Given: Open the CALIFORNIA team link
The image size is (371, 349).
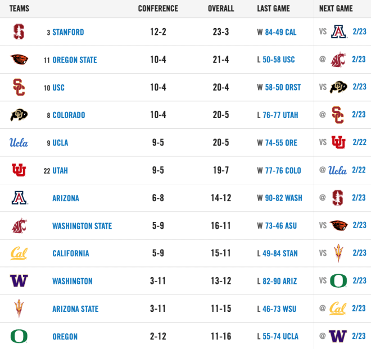Looking at the screenshot, I should coord(71,253).
